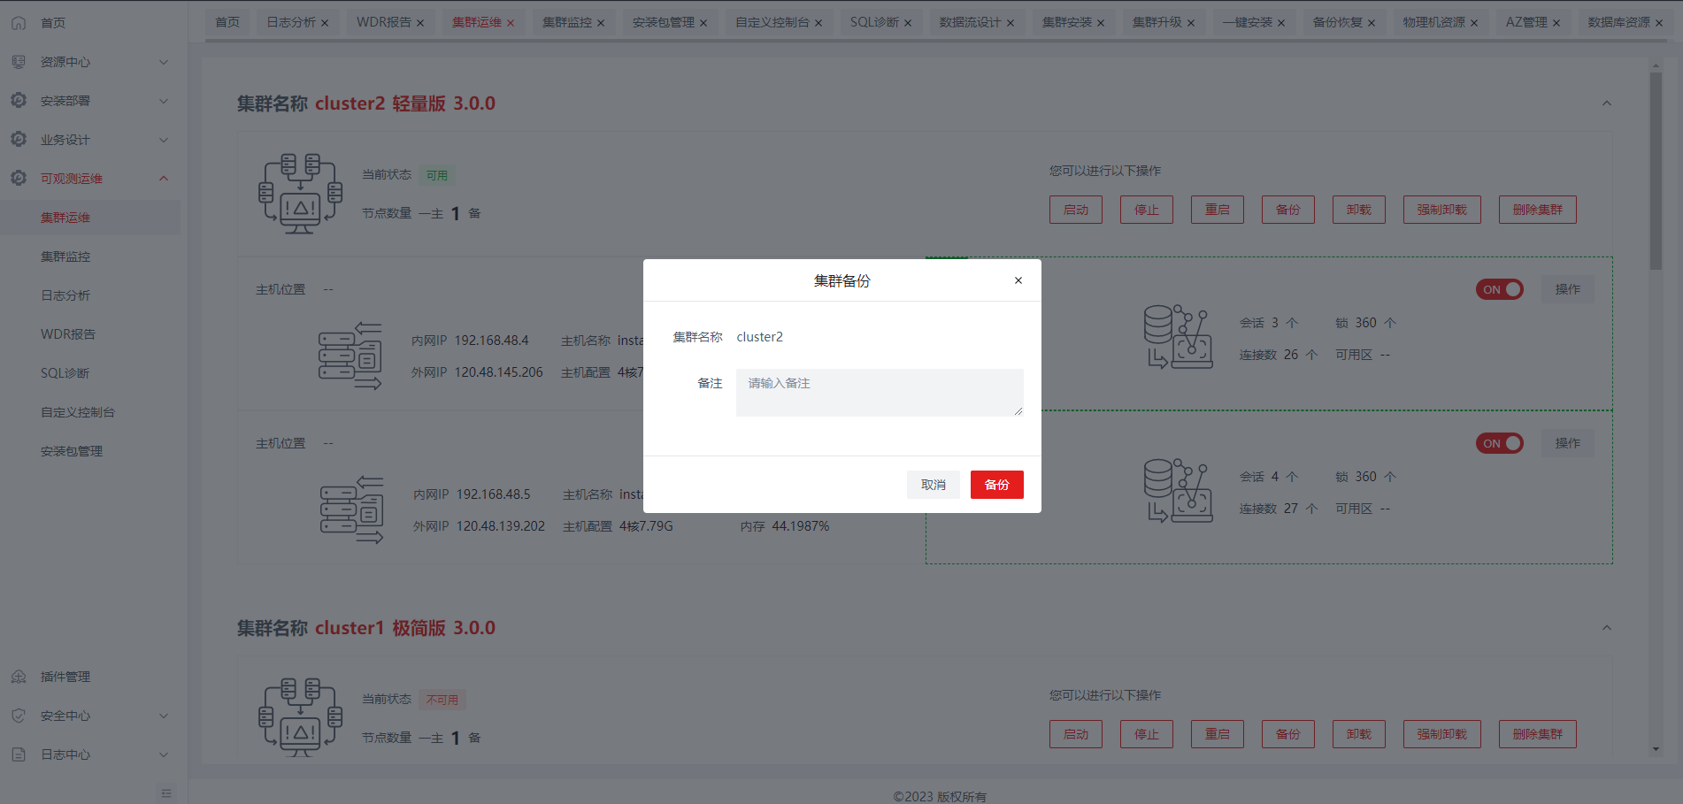Collapse the cluster2 panel chevron
Viewport: 1683px width, 804px height.
1606,103
